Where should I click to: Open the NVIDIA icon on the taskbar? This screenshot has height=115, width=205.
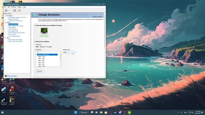129,112
